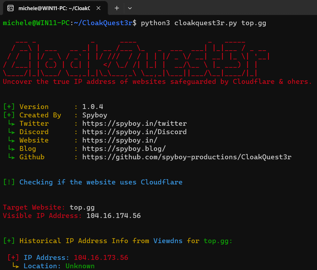Click the historical IP 104.16.173.56
The height and width of the screenshot is (270, 317).
[101, 257]
